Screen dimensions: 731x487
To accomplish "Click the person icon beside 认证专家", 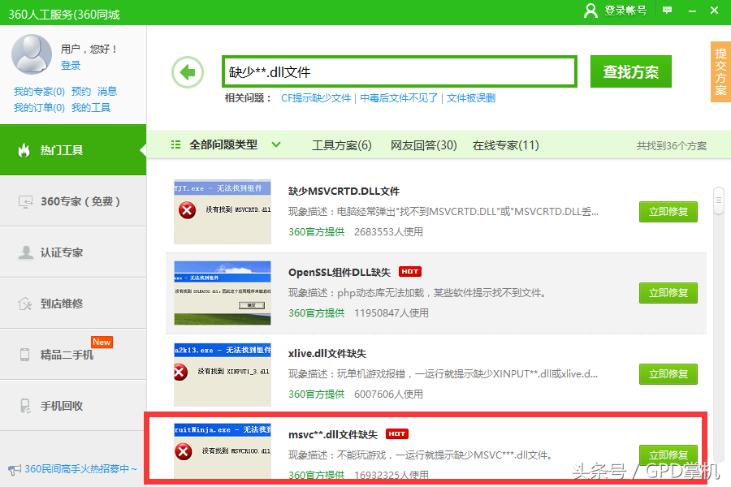I will [x=26, y=252].
